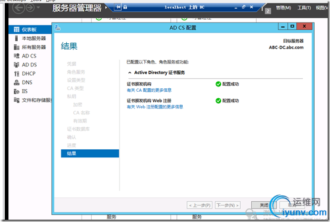Select the CA 类型 wizard step

(x=75, y=88)
